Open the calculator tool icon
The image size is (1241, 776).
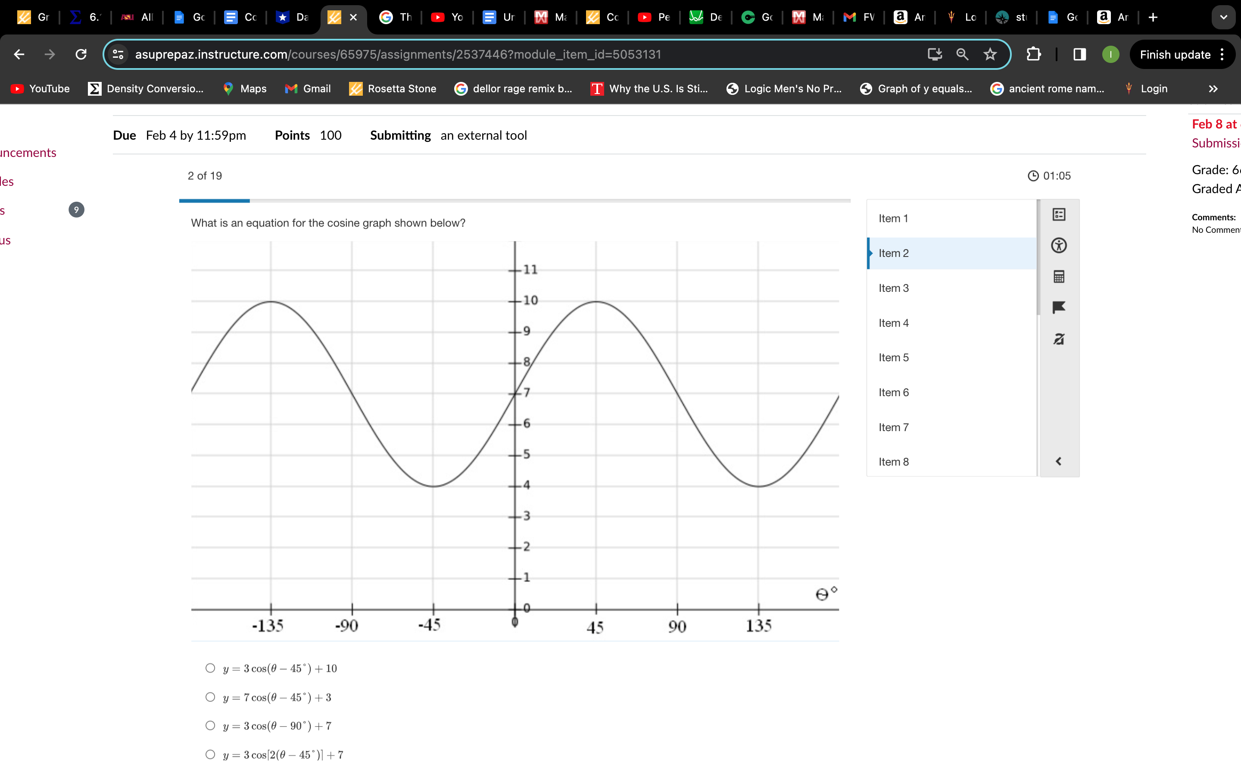tap(1058, 277)
